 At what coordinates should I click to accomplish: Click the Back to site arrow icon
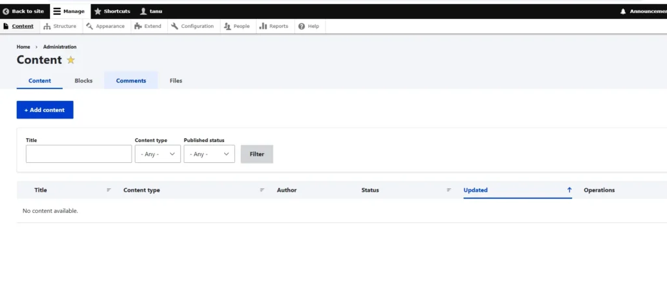coord(6,12)
